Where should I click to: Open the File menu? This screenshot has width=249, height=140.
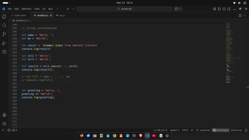coord(10,9)
